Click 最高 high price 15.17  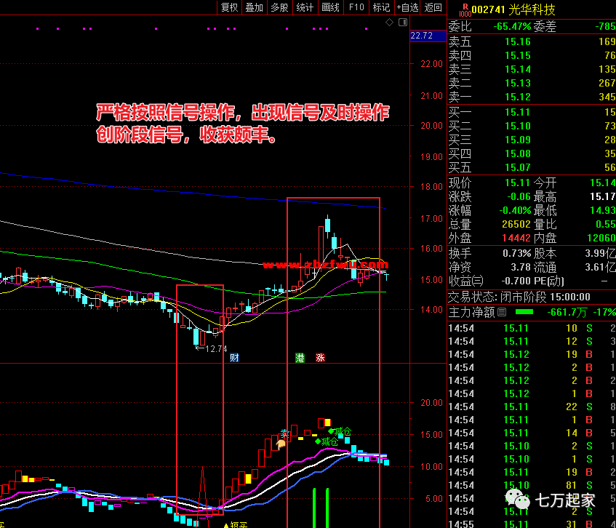coord(603,196)
